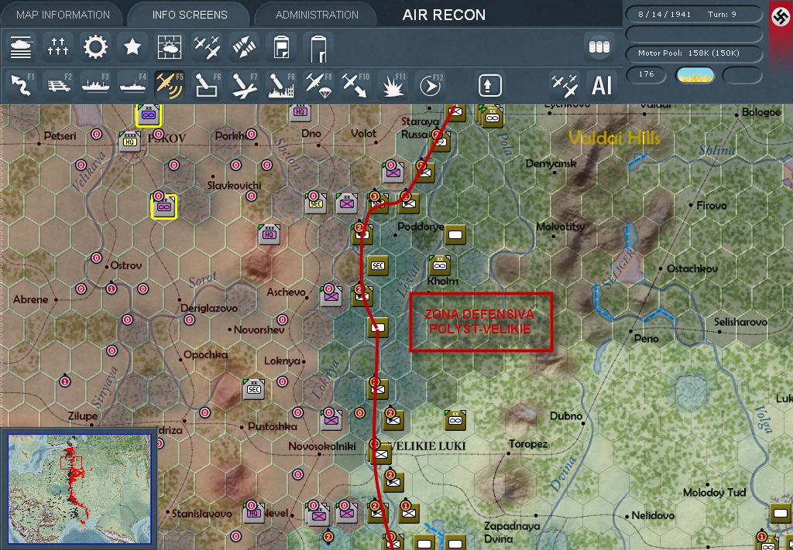Select F10 air transfer plane icon
Screen dimensions: 793x550
(x=356, y=84)
